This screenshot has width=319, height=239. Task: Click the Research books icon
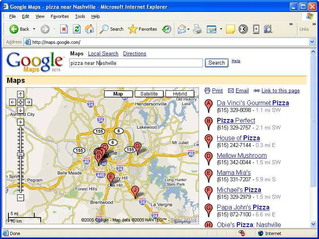[x=268, y=29]
